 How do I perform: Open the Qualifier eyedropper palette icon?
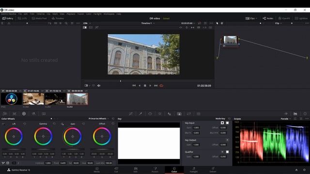(x=140, y=114)
